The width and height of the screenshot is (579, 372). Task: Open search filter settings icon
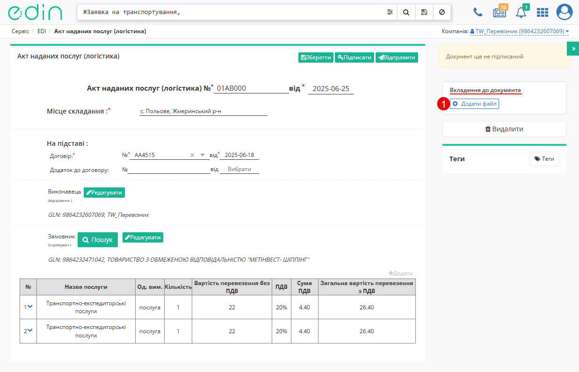390,12
